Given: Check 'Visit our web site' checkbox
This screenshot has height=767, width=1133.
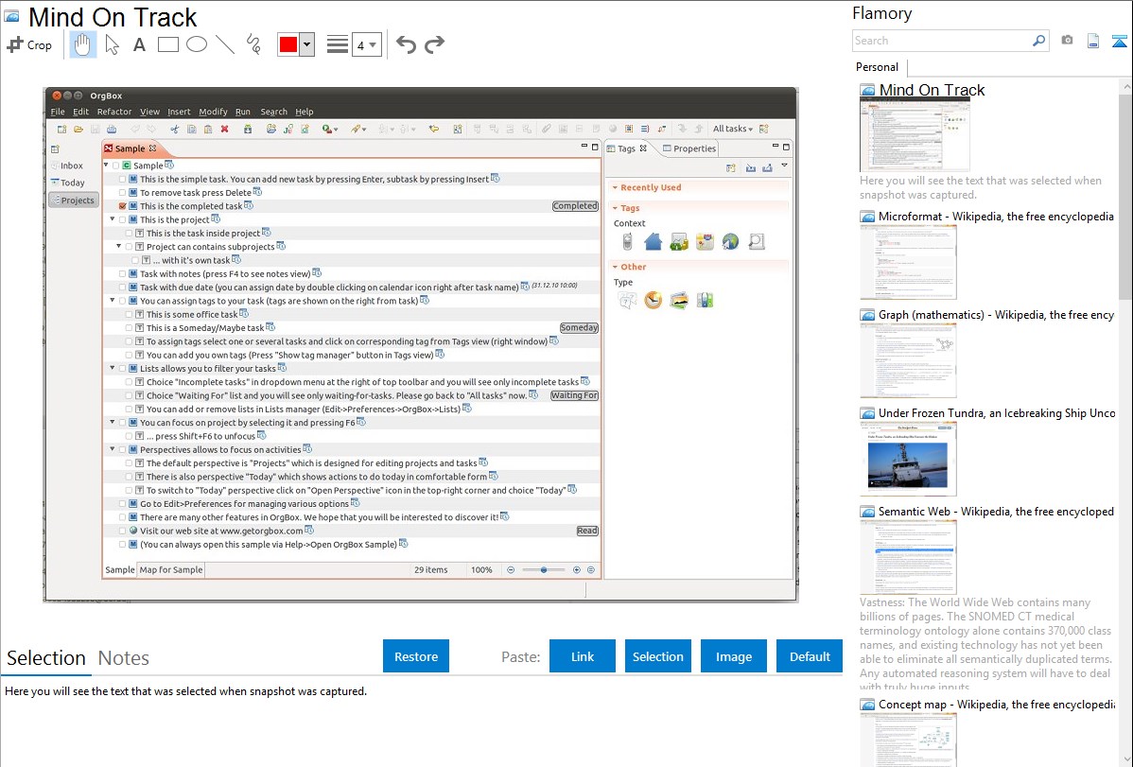Looking at the screenshot, I should tap(123, 531).
